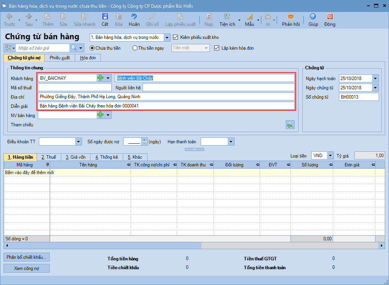389x285 pixels.
Task: Click the Tham chiếu reference search icon
Action: point(290,124)
